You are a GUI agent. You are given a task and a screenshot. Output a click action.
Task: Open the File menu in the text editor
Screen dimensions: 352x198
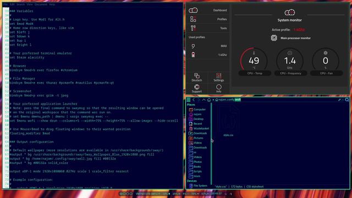tap(5, 4)
